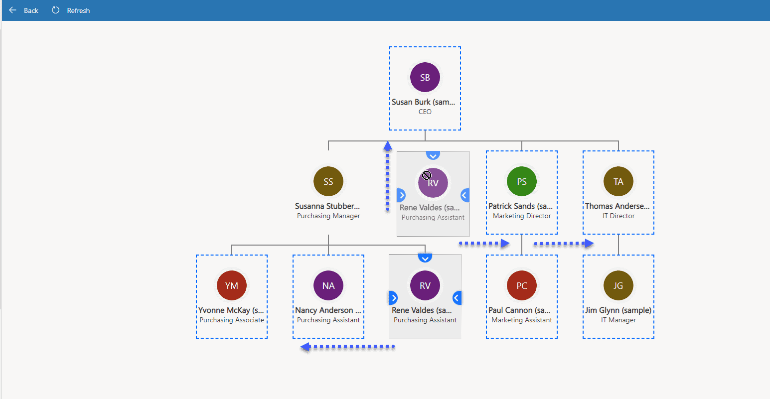The height and width of the screenshot is (399, 770).
Task: Click the "IT Manager" title
Action: [x=618, y=320]
